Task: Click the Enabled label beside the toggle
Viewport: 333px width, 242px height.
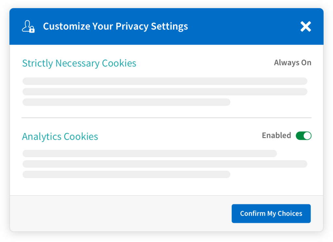Action: [x=276, y=135]
